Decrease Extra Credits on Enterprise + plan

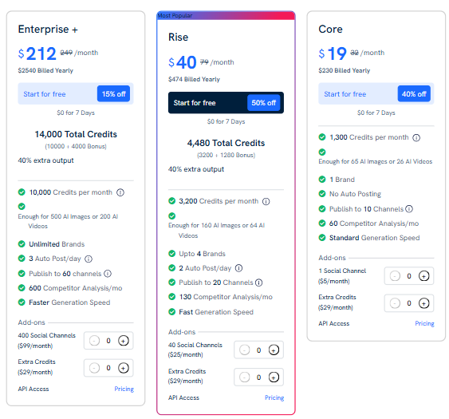94,368
